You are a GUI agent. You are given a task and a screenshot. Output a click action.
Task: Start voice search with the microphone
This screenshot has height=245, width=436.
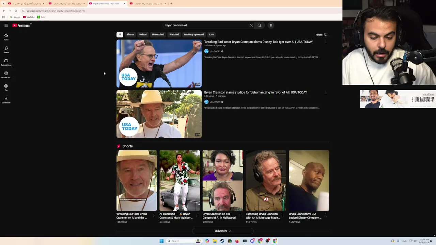click(271, 25)
